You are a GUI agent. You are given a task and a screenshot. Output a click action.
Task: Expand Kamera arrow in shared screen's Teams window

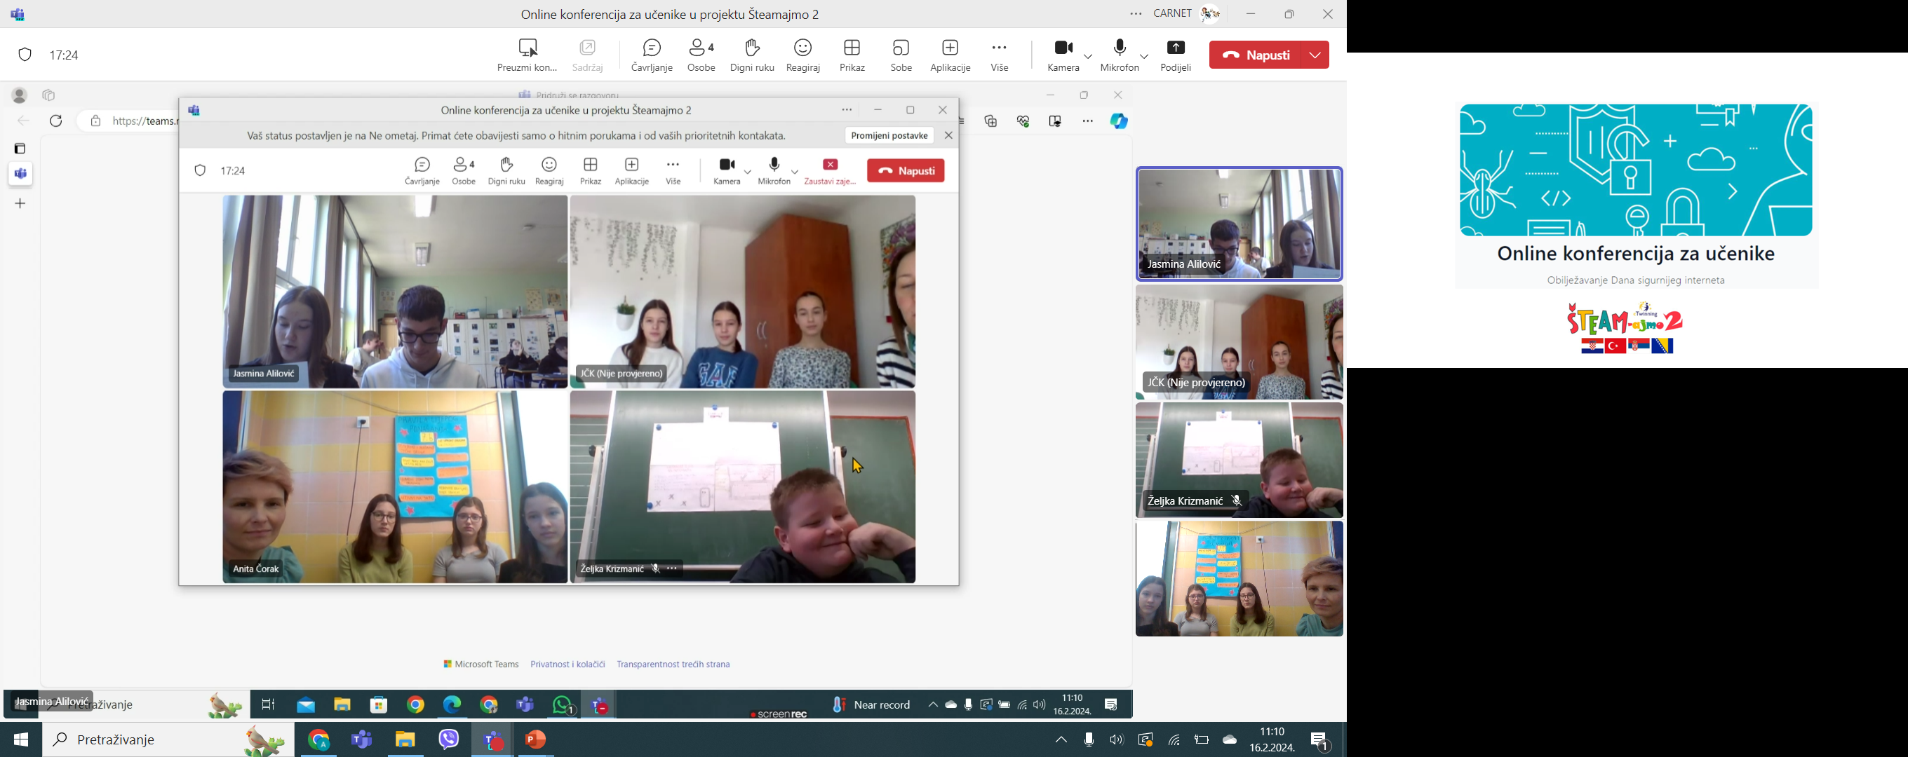[x=748, y=172]
